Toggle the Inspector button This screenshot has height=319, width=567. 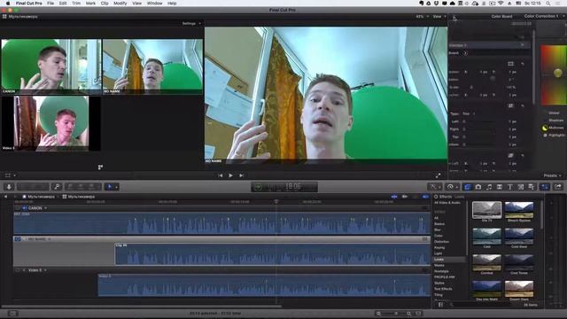click(x=545, y=187)
